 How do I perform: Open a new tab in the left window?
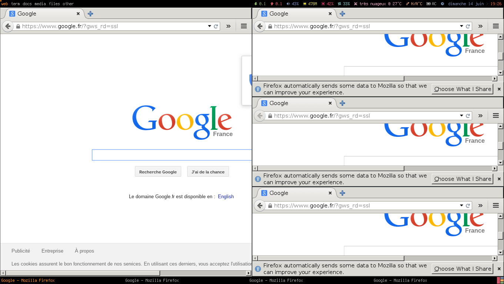(90, 14)
